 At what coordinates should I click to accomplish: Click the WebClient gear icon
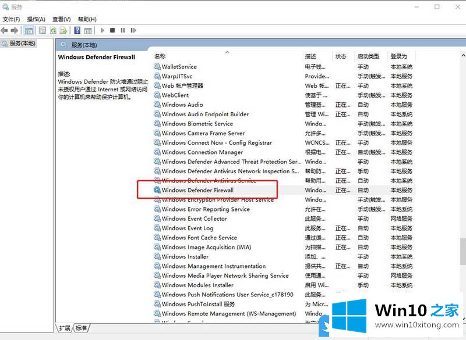tap(157, 95)
